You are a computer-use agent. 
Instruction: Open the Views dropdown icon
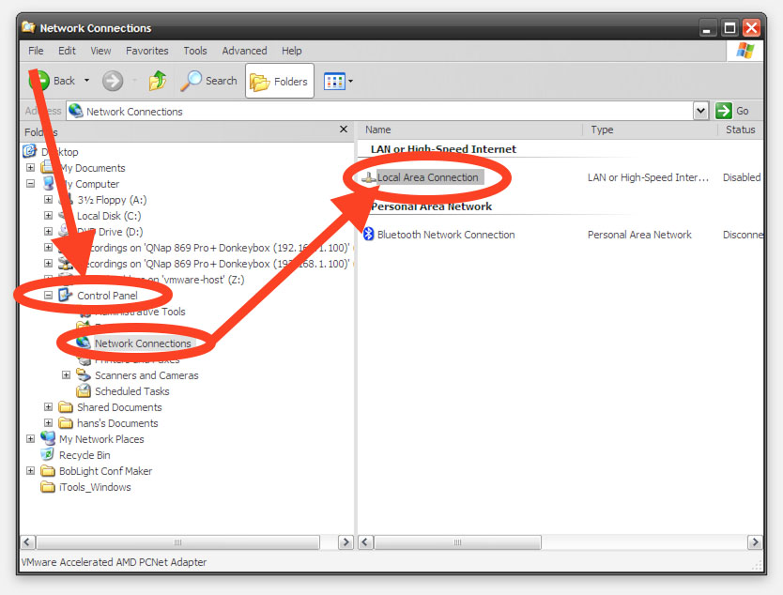[338, 82]
